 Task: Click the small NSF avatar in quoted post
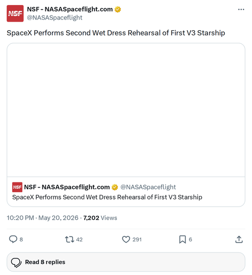pyautogui.click(x=17, y=187)
